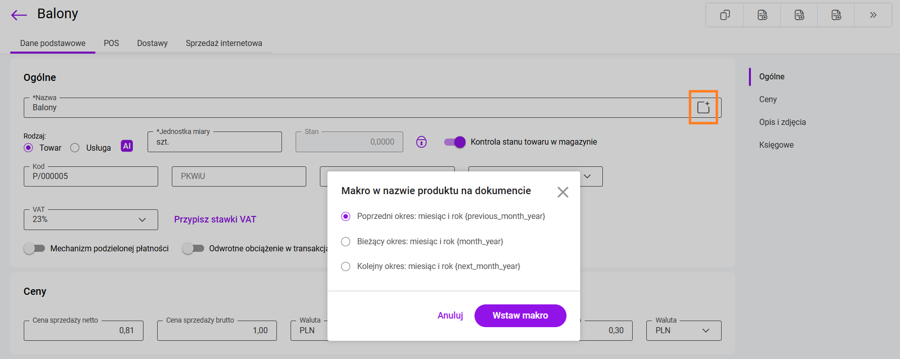Open the VAT 23% dropdown

(91, 219)
